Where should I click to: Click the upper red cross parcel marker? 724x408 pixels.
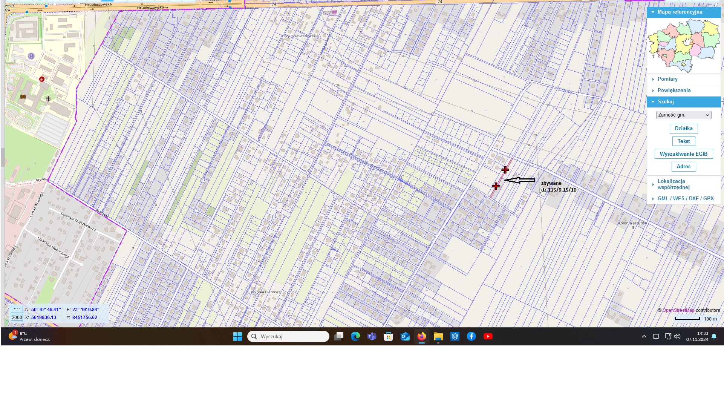(x=505, y=170)
